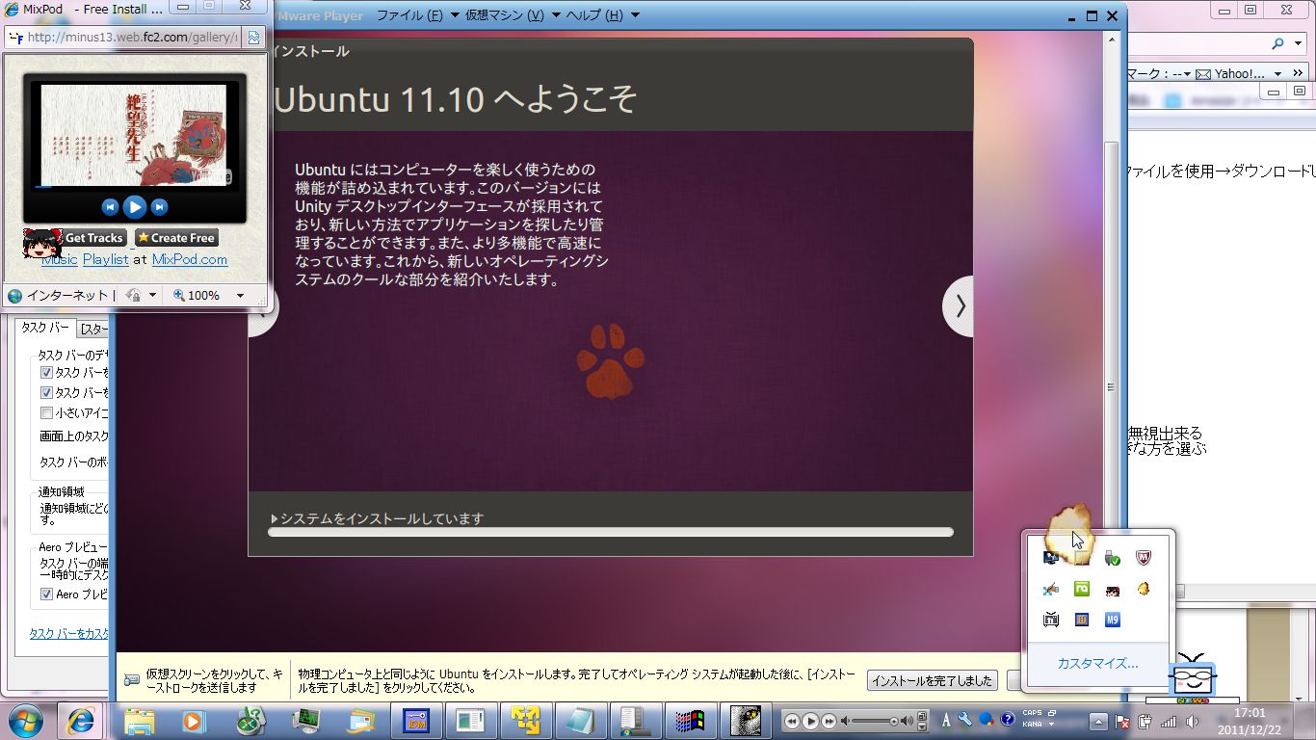Click the MixPod album art video thumbnail
This screenshot has width=1316, height=740.
click(x=135, y=135)
